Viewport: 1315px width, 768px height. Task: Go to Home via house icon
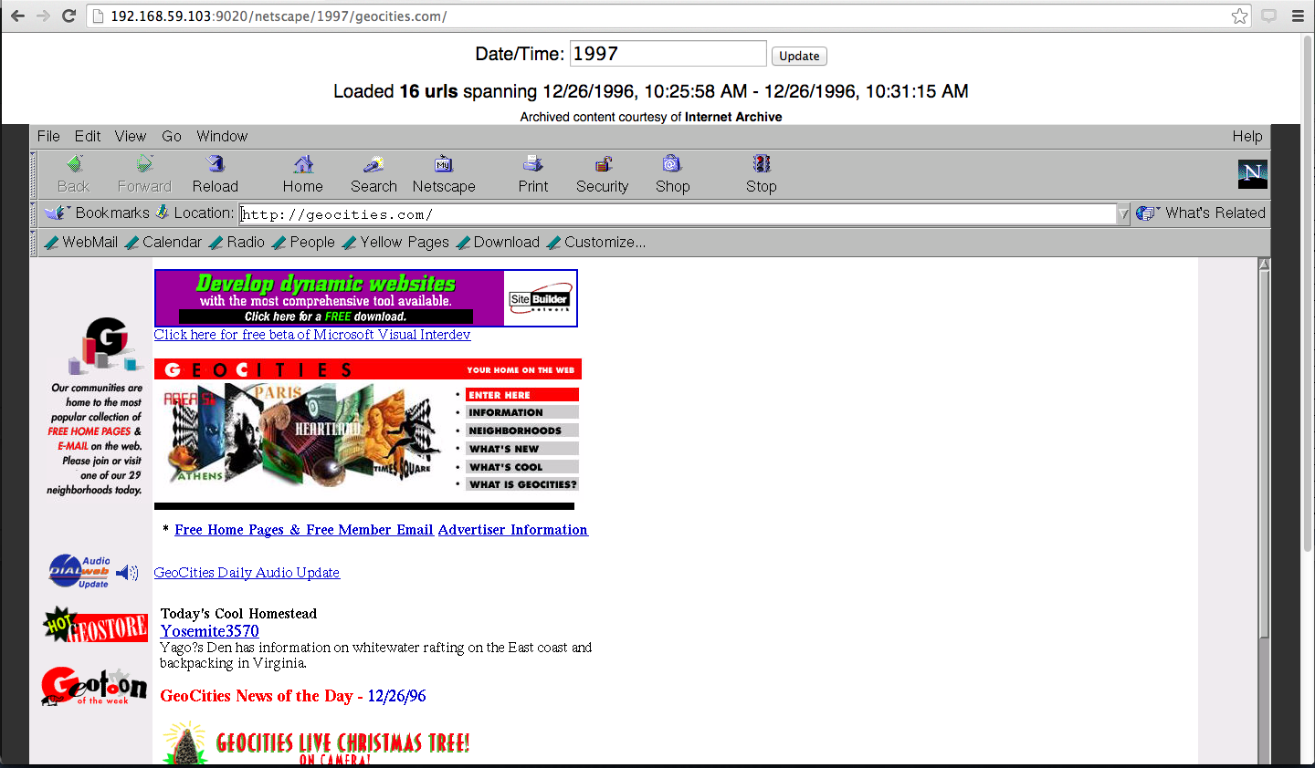click(303, 164)
